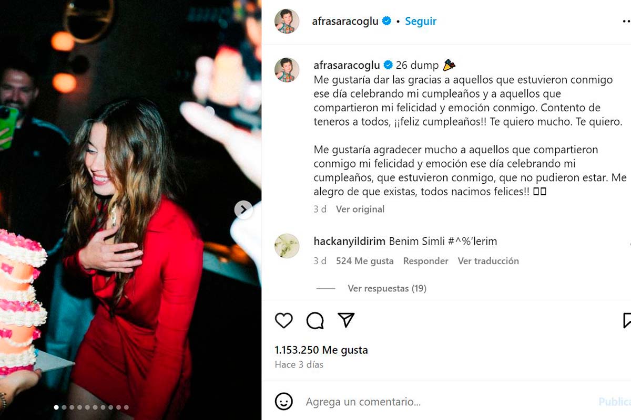Open comments with the speech bubble icon
Image resolution: width=631 pixels, height=420 pixels.
point(315,320)
